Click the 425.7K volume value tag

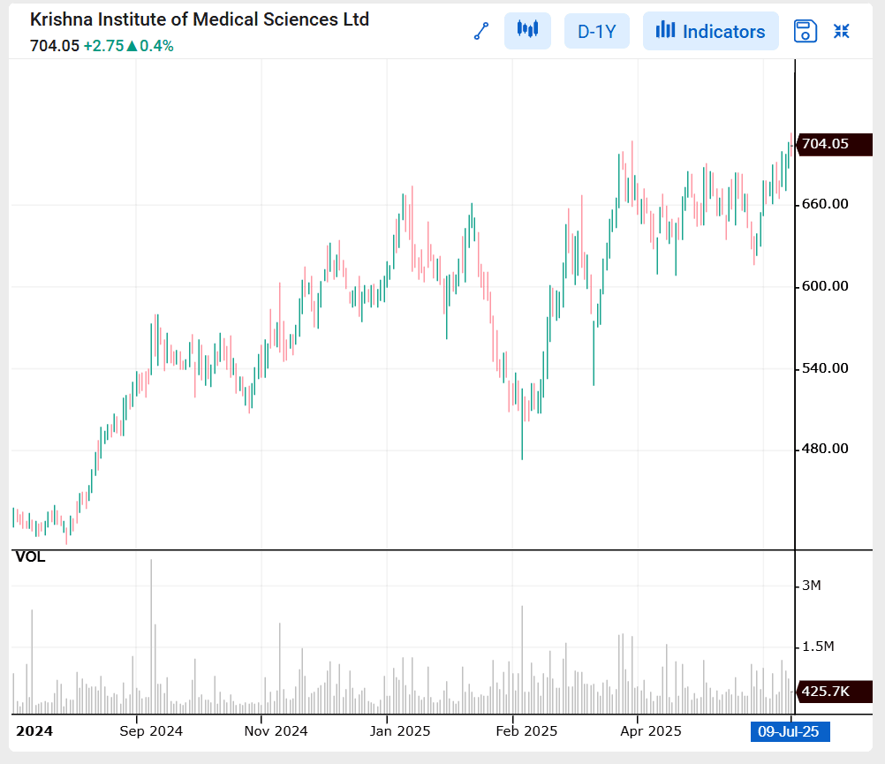(834, 692)
